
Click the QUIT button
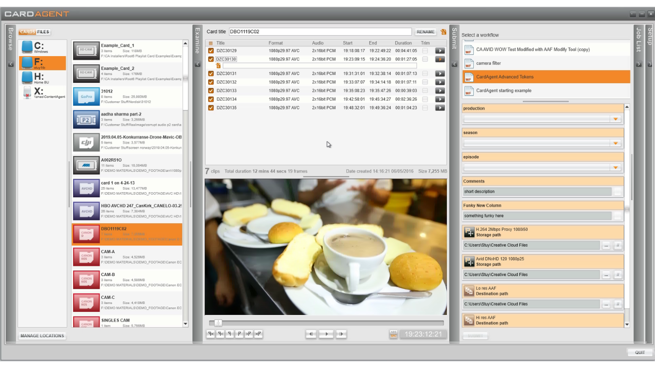click(640, 353)
